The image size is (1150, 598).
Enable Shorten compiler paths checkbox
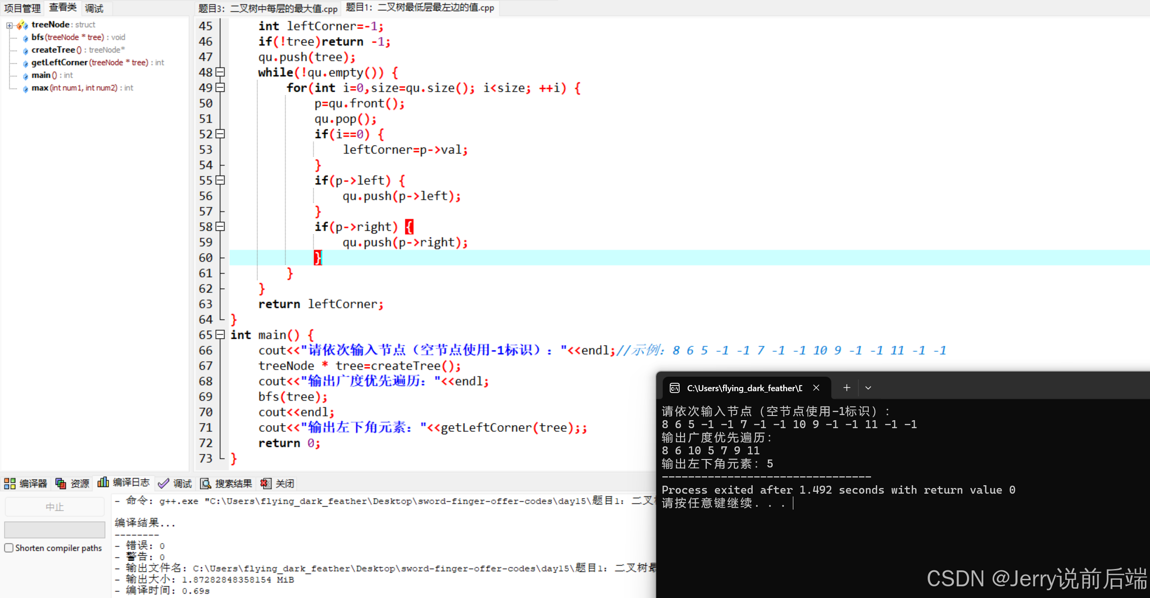pos(9,547)
